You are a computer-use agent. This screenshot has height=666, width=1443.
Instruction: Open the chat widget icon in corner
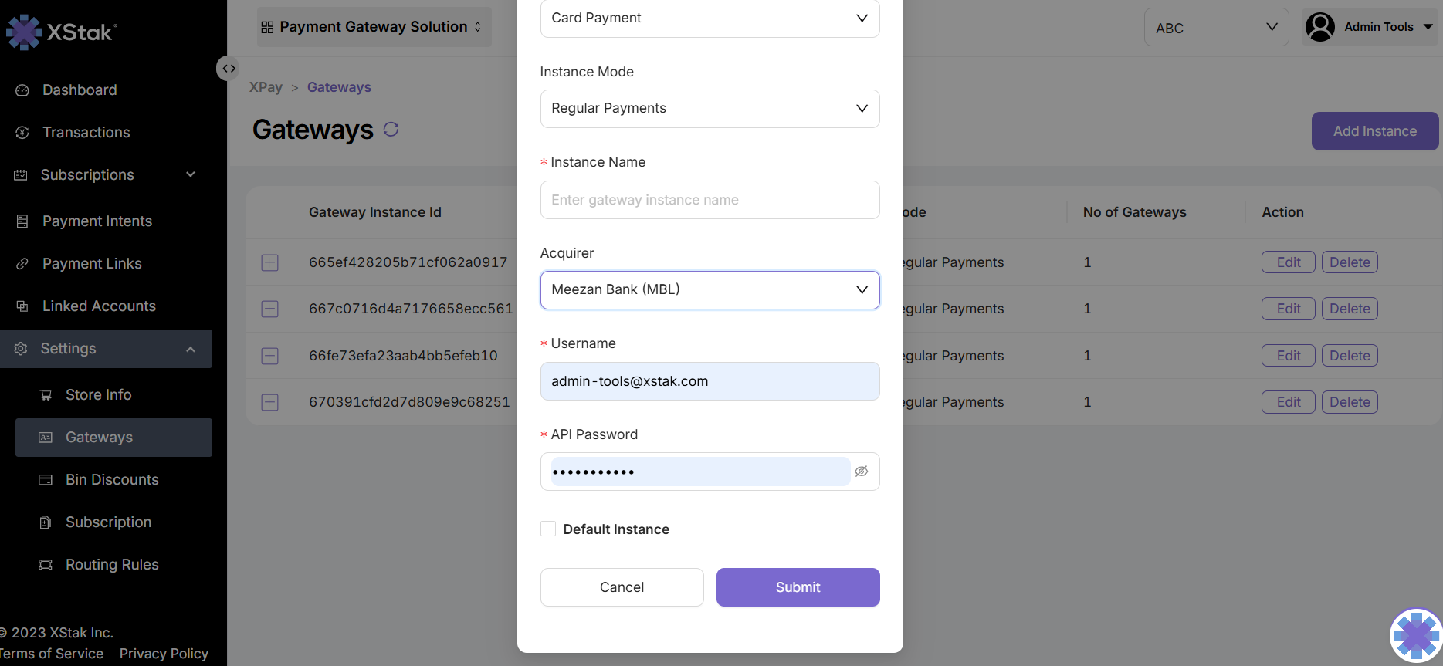pyautogui.click(x=1415, y=636)
